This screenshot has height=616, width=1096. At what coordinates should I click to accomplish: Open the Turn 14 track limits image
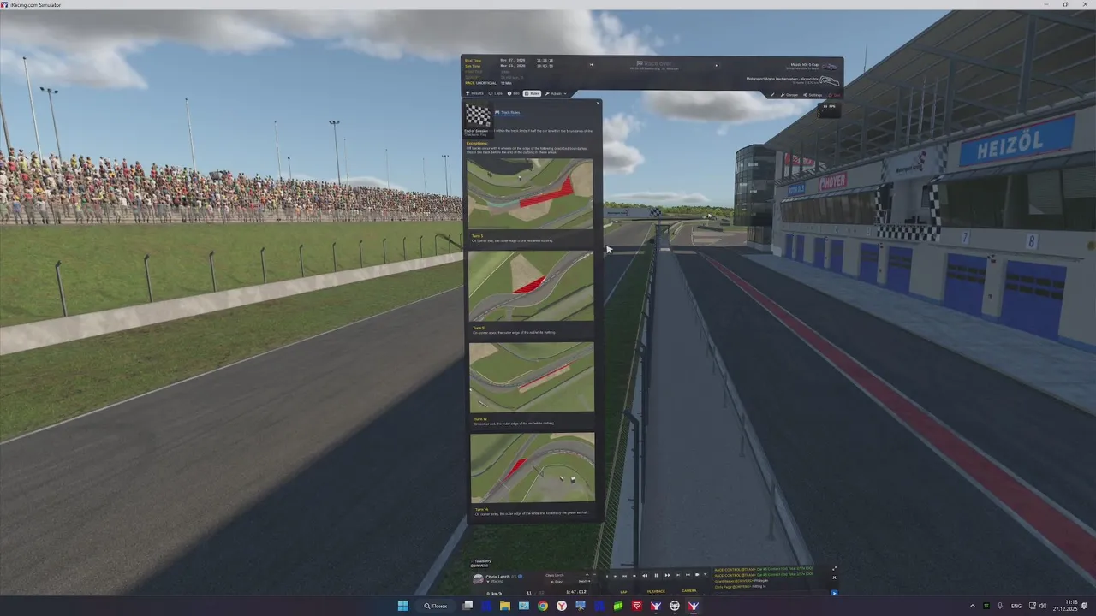pos(532,467)
